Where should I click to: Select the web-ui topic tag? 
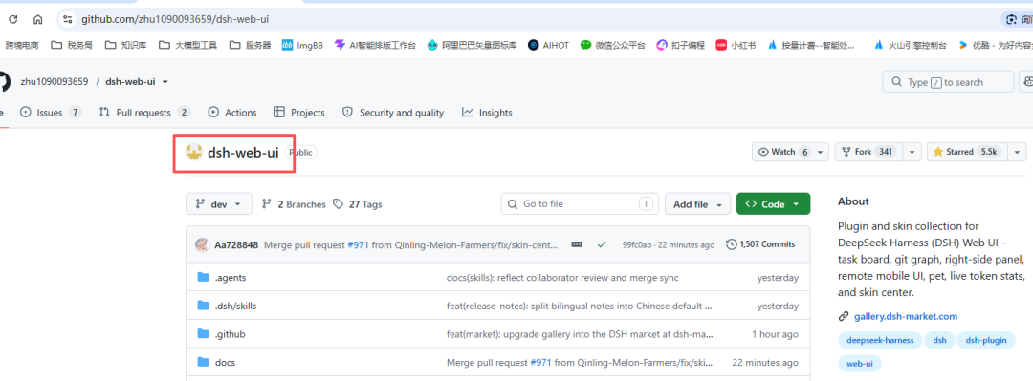point(859,363)
